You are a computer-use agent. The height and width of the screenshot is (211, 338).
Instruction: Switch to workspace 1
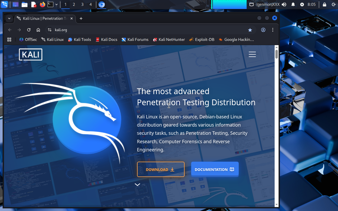(65, 4)
